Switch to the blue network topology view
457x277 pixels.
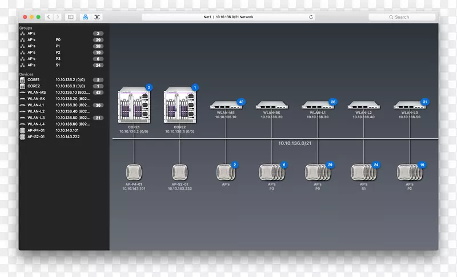click(86, 17)
